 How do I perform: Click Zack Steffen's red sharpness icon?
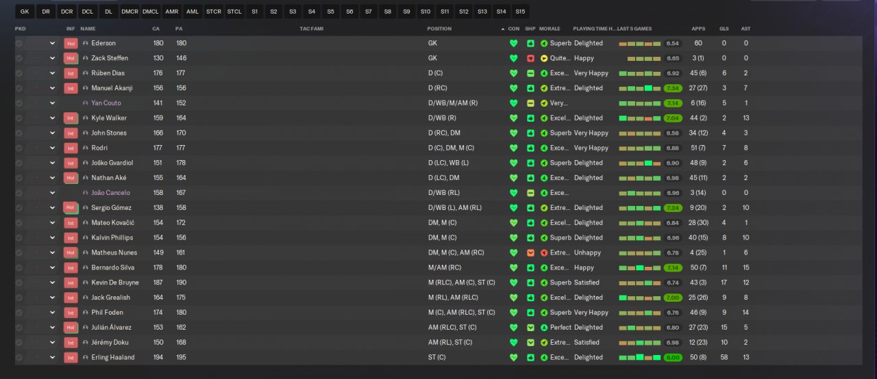(530, 58)
